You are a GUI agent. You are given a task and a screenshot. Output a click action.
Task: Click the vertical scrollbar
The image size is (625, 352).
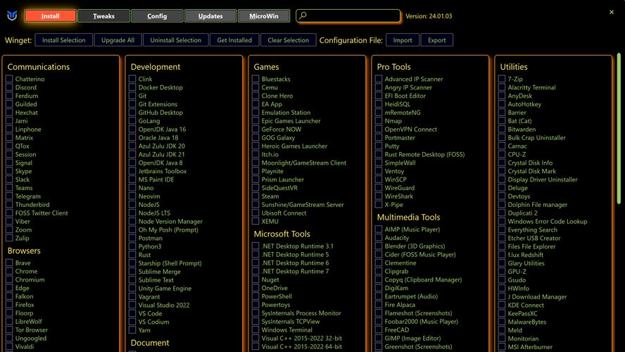click(x=619, y=129)
